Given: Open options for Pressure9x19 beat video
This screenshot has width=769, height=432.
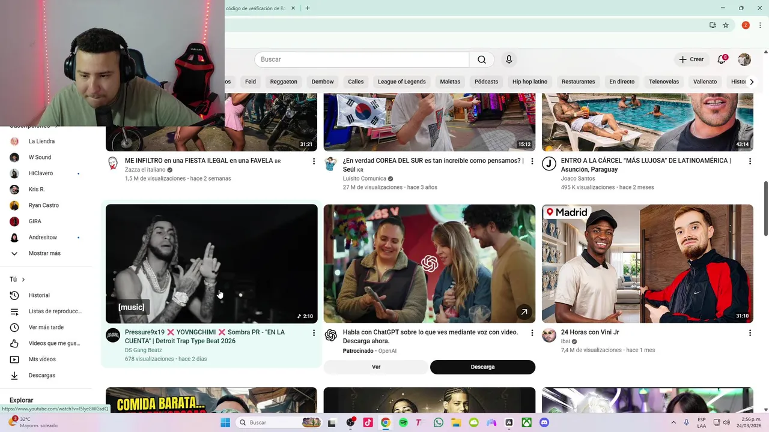Looking at the screenshot, I should pyautogui.click(x=314, y=333).
